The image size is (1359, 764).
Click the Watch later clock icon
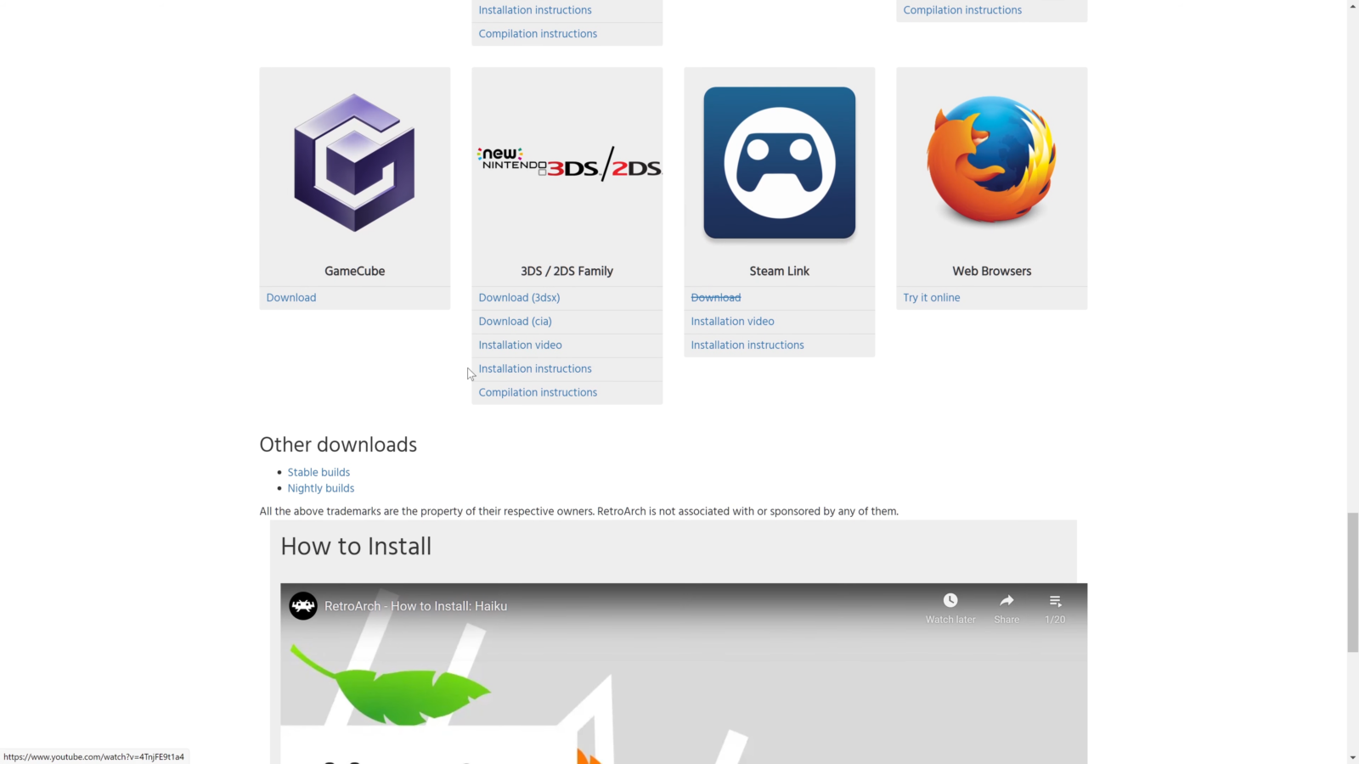950,601
